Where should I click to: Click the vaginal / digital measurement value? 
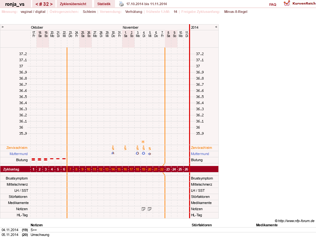click(33, 12)
